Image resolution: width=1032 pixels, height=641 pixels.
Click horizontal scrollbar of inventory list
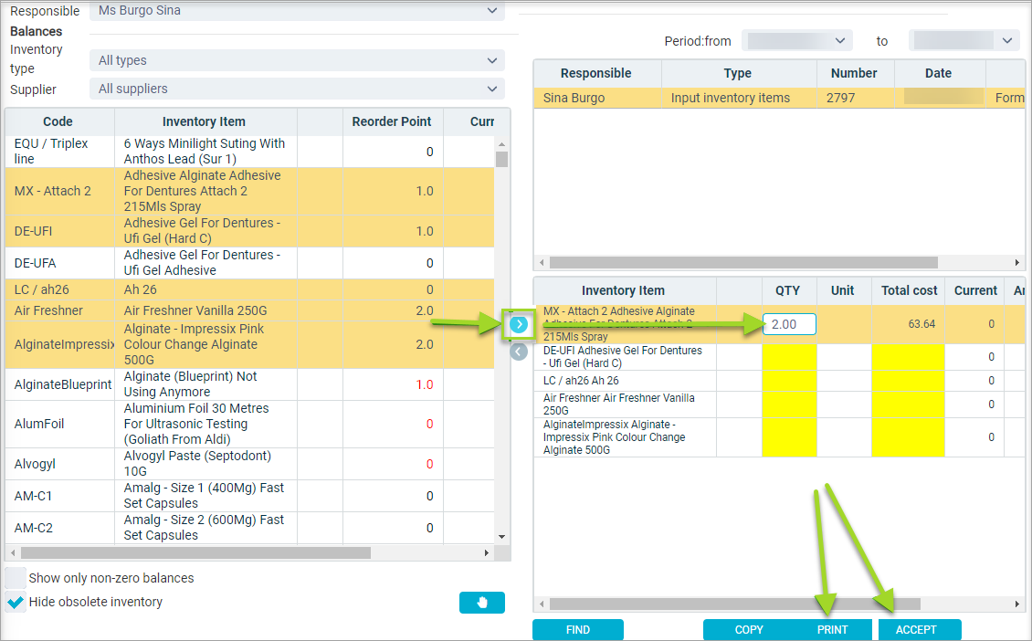click(x=195, y=552)
